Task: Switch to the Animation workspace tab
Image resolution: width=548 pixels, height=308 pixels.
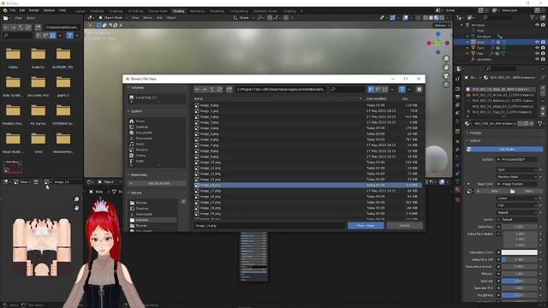Action: (x=197, y=11)
